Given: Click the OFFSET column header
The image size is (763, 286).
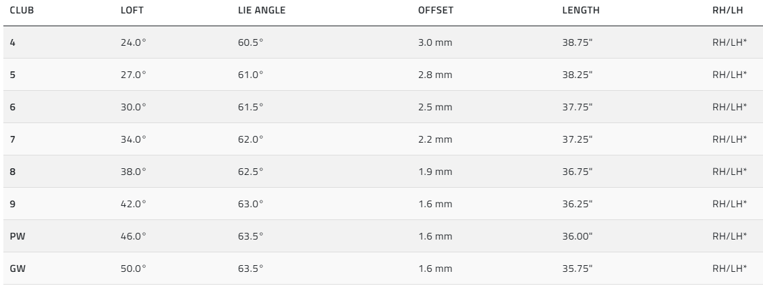Looking at the screenshot, I should [x=436, y=11].
